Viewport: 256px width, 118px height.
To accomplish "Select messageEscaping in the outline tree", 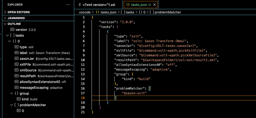I will point(34,88).
